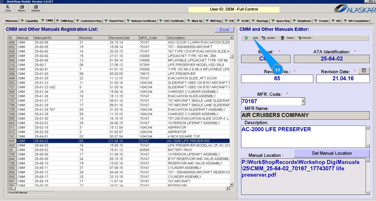
Task: Click the Set Manual Location button
Action: click(331, 153)
